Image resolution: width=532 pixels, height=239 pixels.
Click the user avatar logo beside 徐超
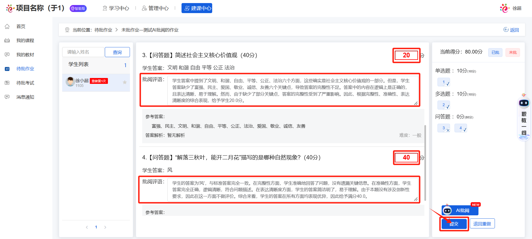coord(504,8)
